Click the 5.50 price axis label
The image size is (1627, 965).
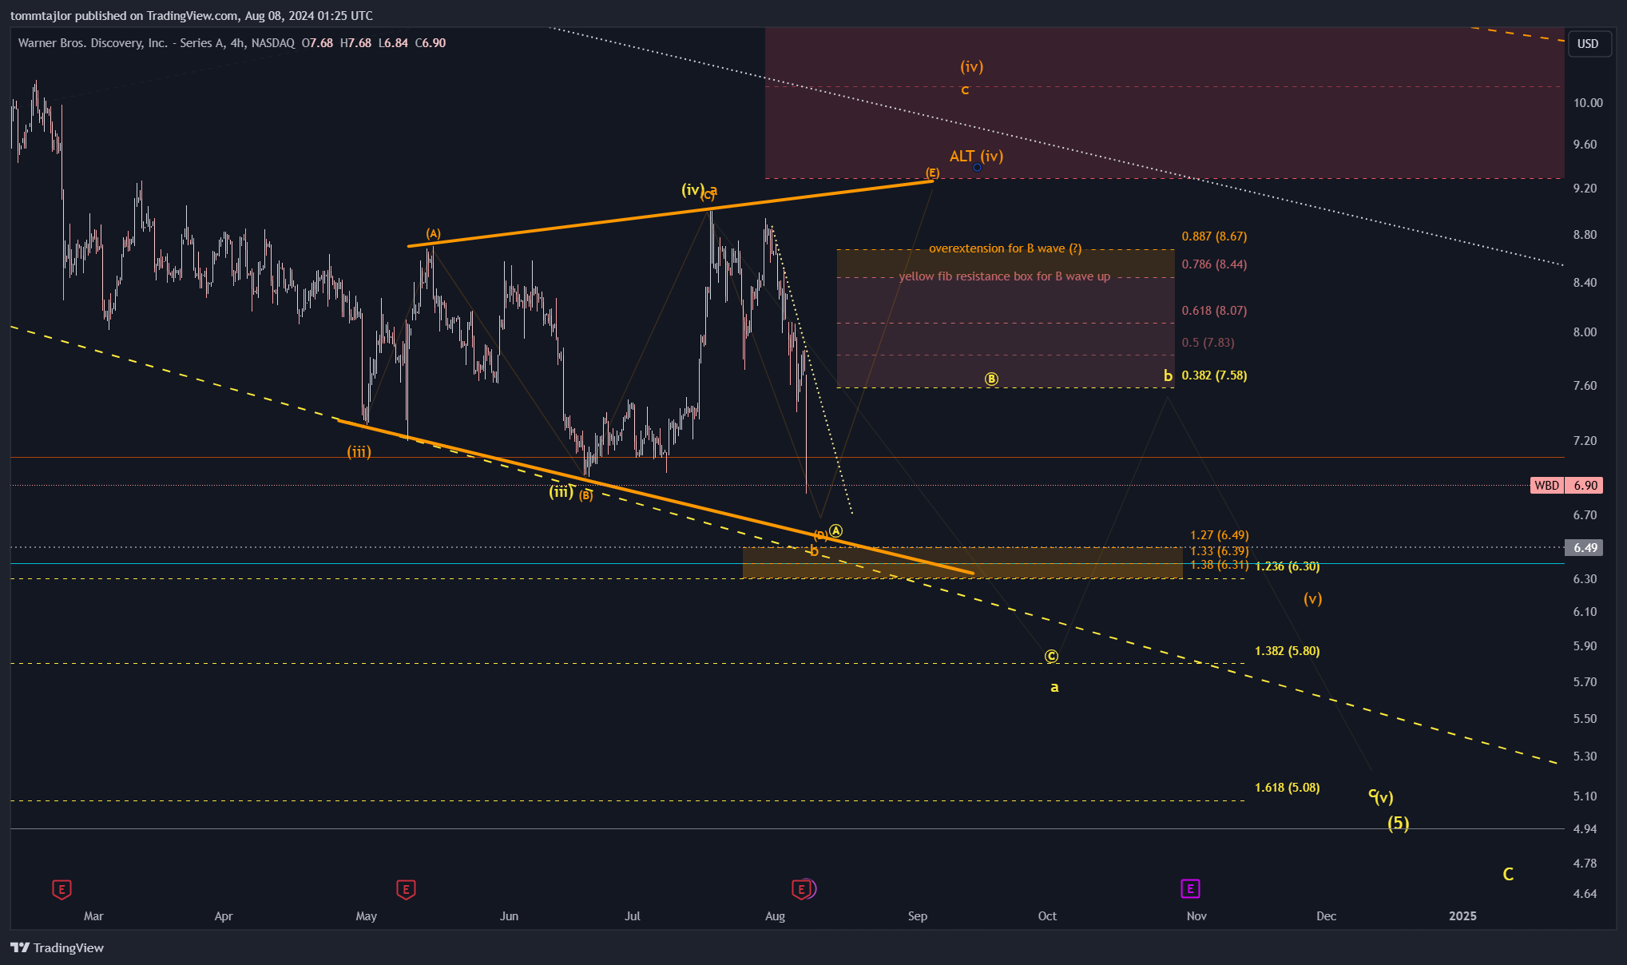point(1585,719)
